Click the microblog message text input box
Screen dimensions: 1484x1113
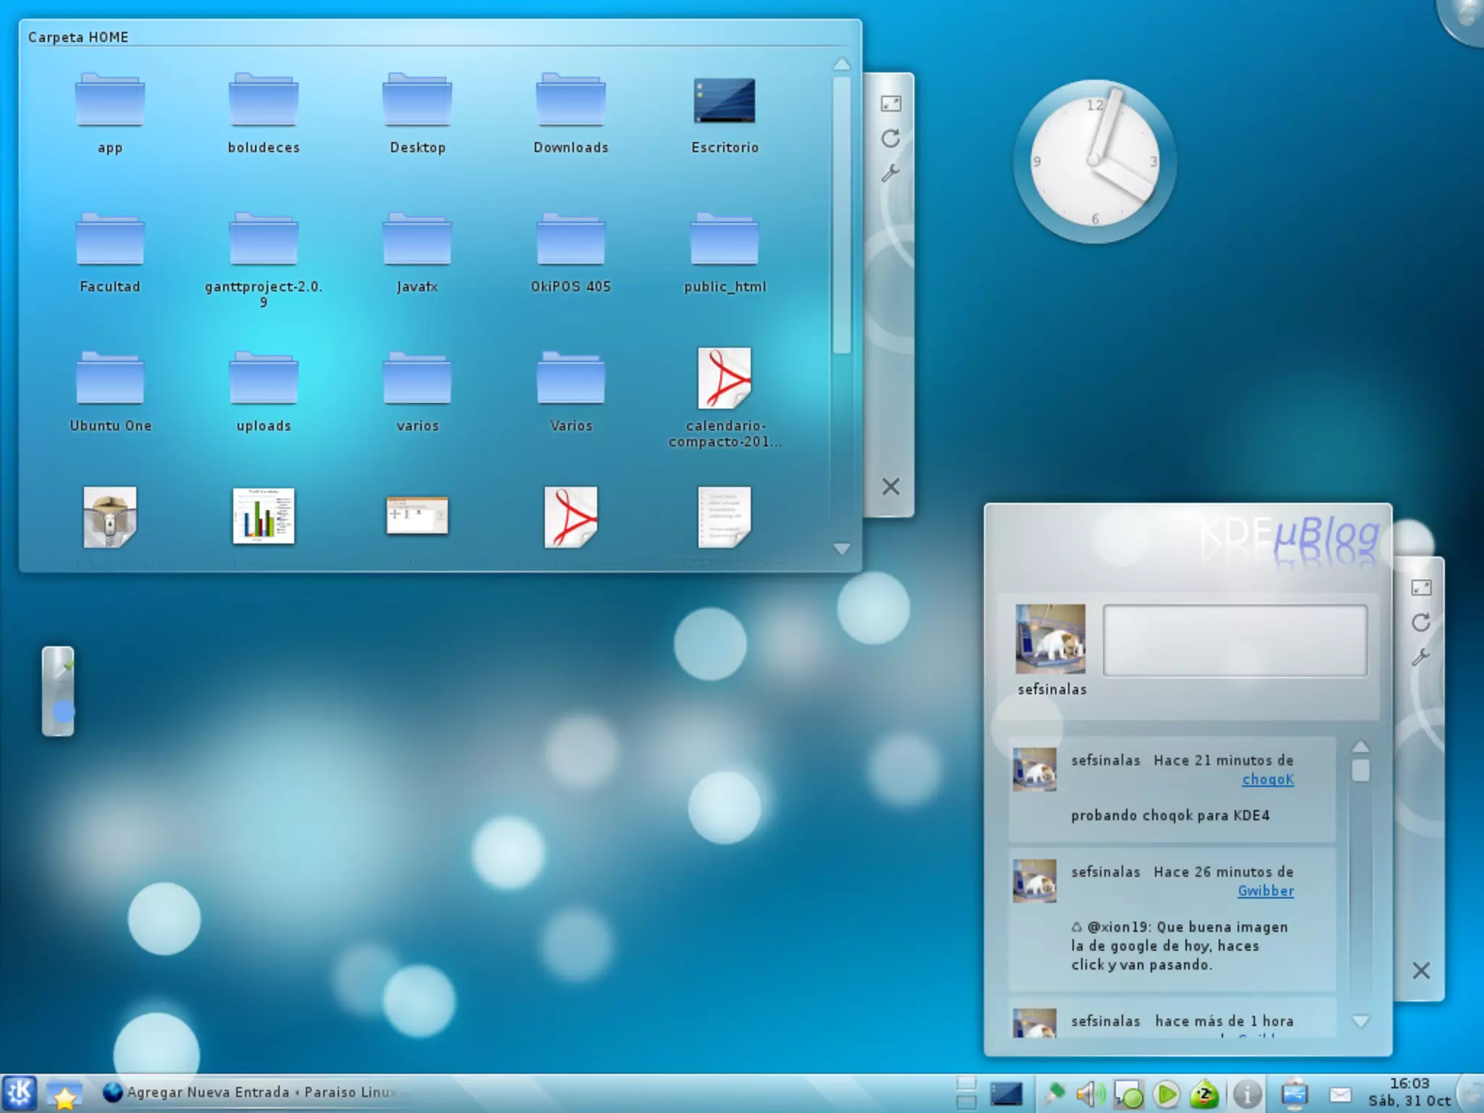coord(1235,641)
